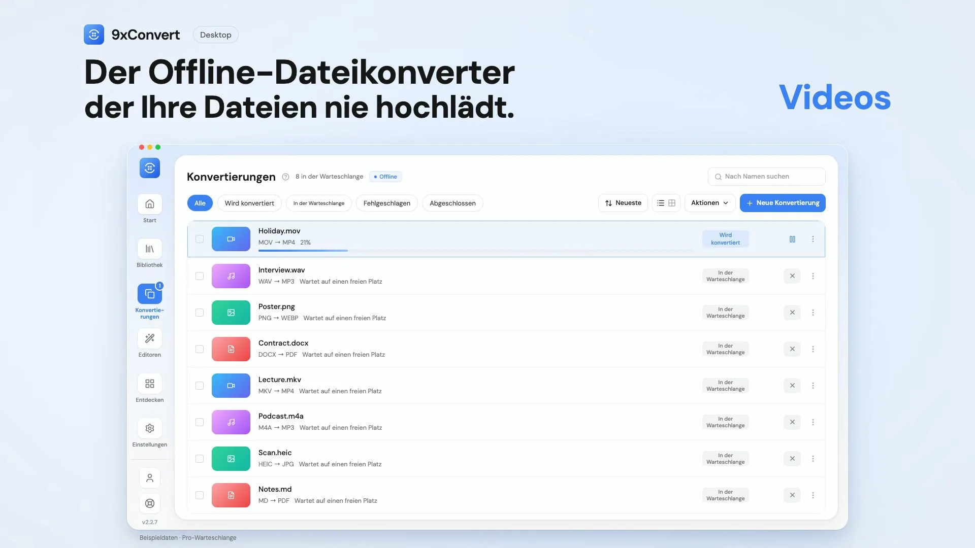
Task: Click the Lecture.mkv file name
Action: pos(279,380)
